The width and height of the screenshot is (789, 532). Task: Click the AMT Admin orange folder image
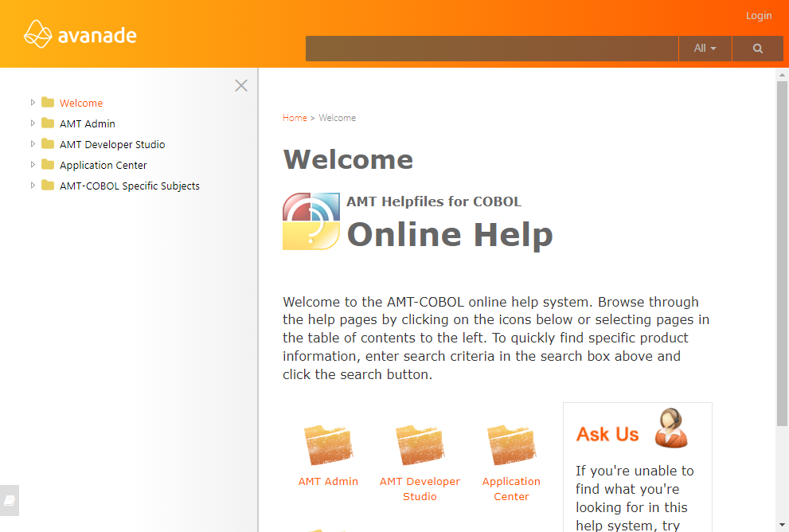[x=328, y=445]
